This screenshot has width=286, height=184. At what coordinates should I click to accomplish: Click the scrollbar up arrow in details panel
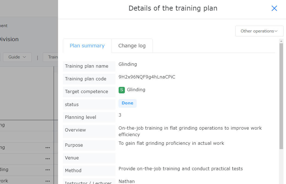281,41
